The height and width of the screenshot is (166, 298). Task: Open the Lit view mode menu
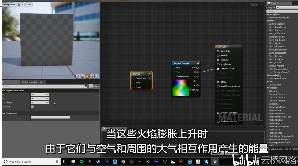[21, 5]
